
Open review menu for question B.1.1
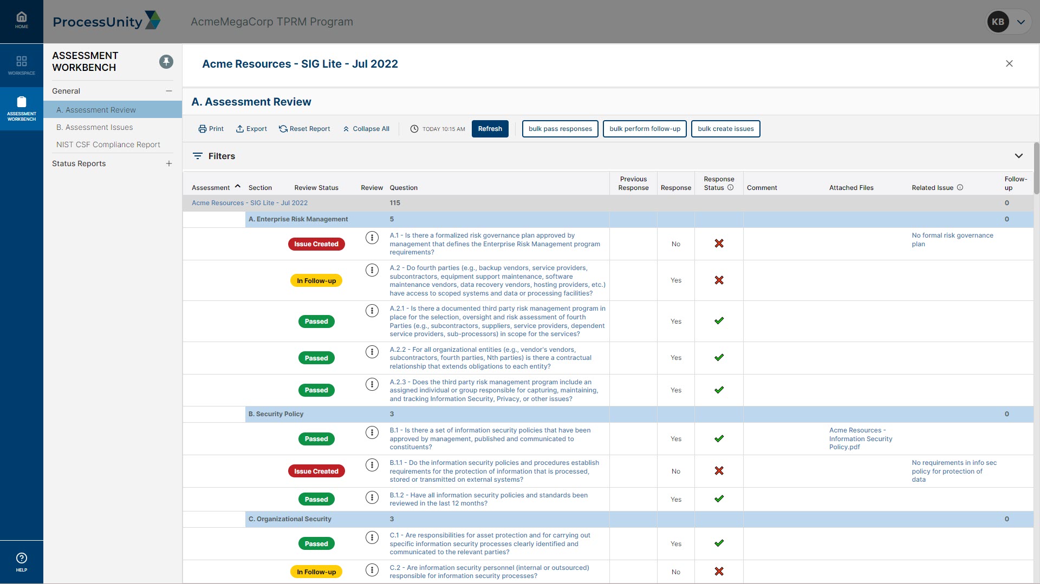pos(372,465)
